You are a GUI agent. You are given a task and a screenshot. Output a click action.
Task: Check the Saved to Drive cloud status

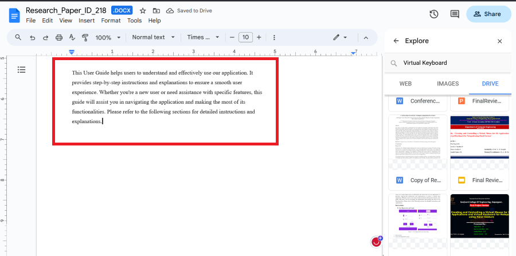[189, 11]
